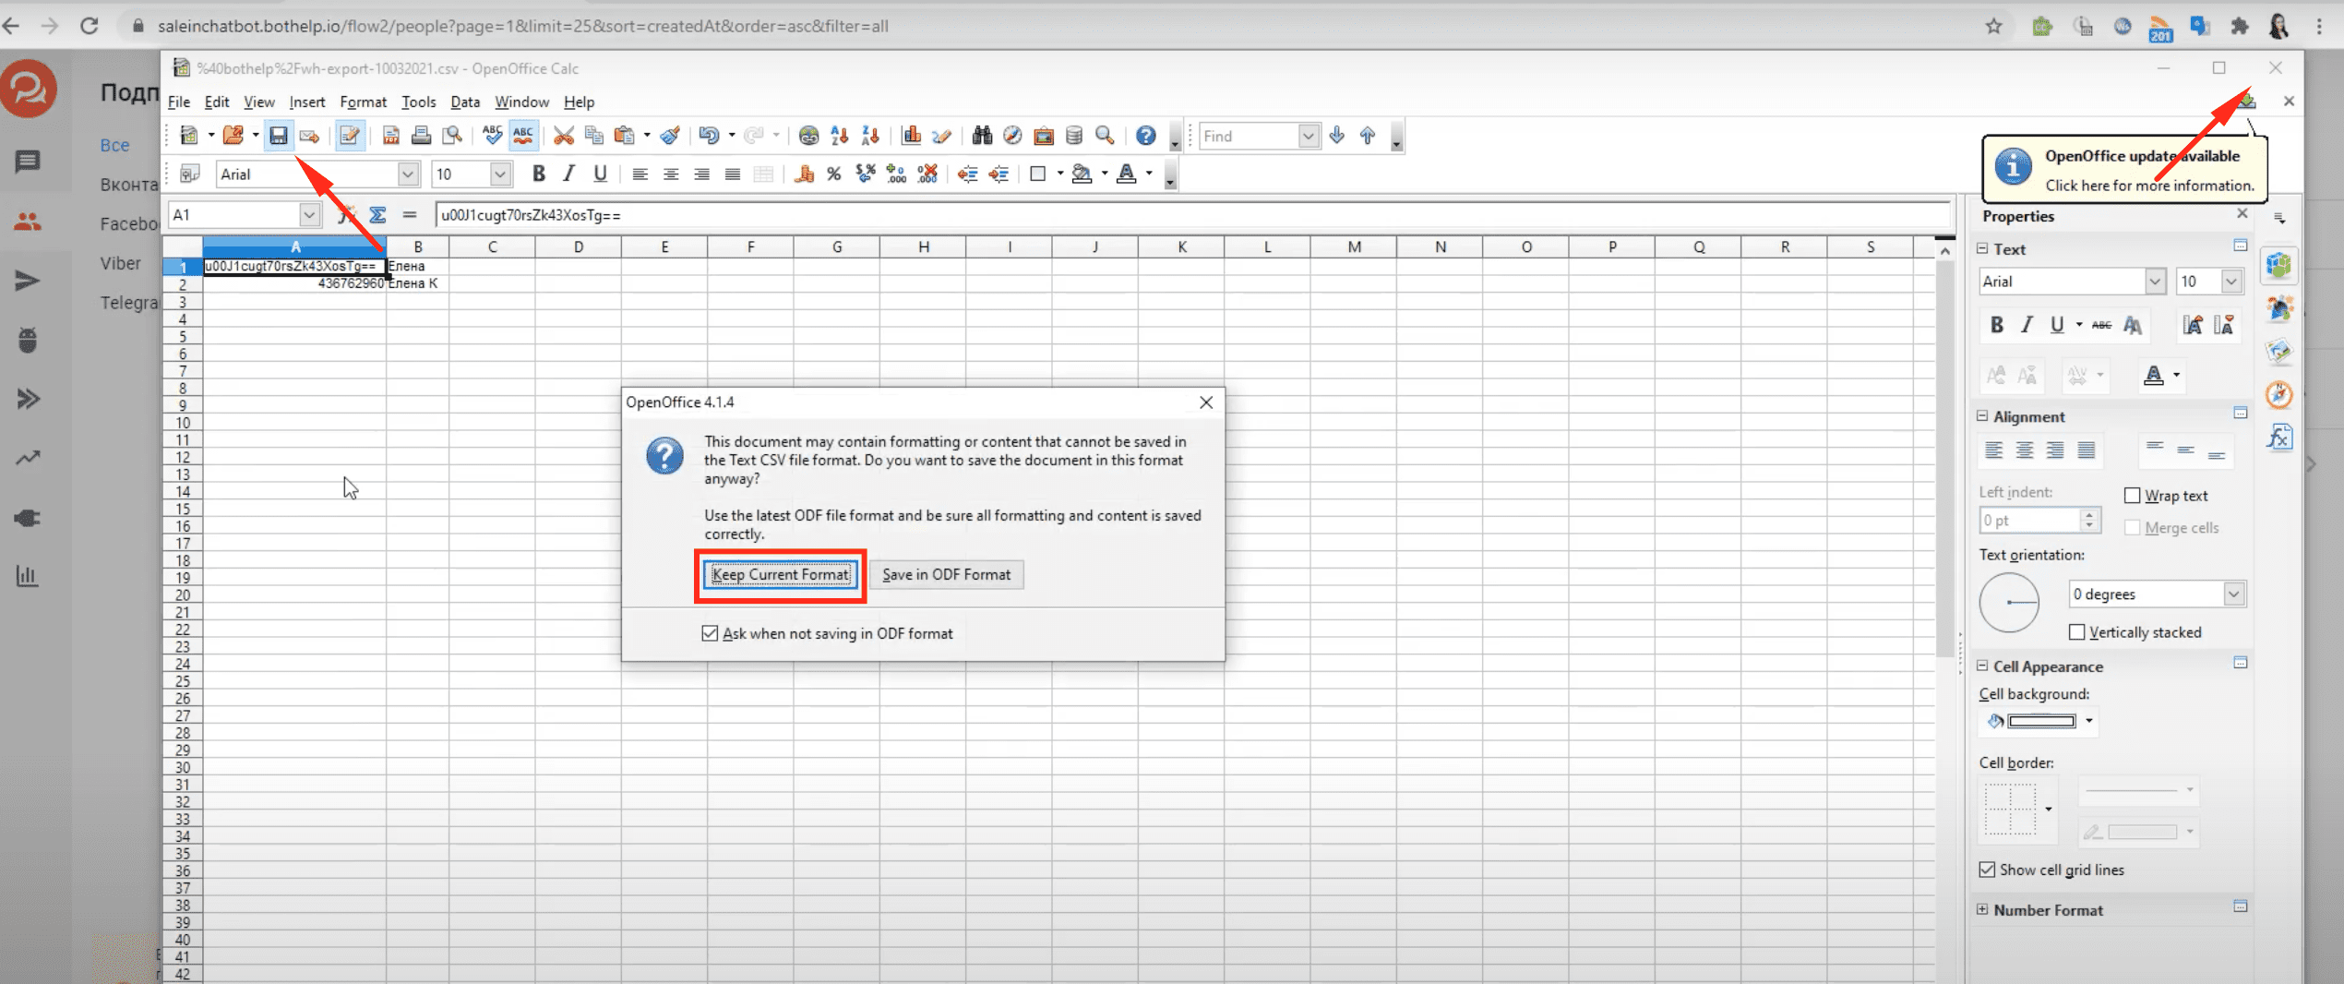This screenshot has height=984, width=2344.
Task: Click the Print toolbar icon
Action: pos(421,136)
